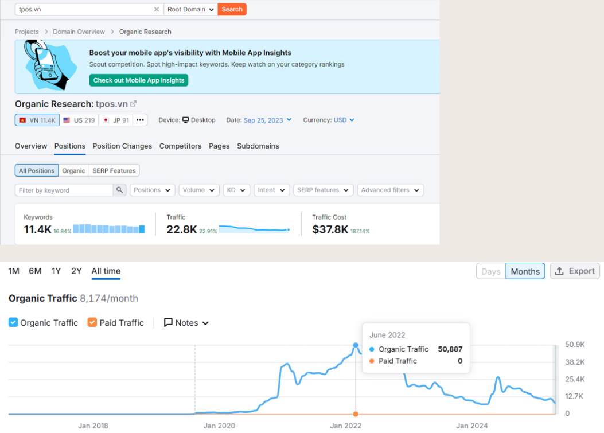This screenshot has height=433, width=604.
Task: Click the 8,174/month organic traffic value
Action: (108, 298)
